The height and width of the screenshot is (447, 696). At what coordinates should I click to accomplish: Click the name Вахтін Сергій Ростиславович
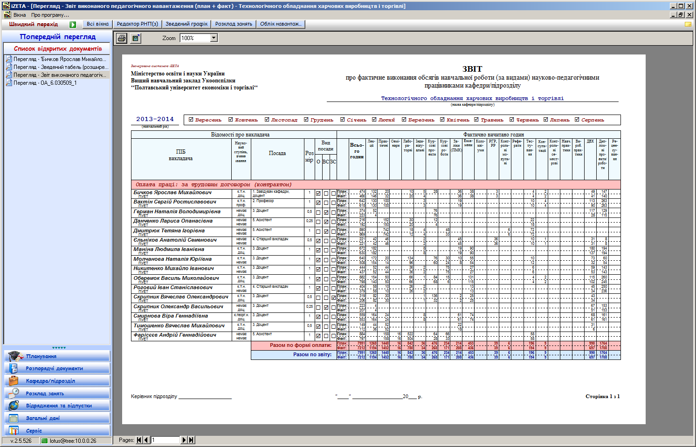point(175,202)
